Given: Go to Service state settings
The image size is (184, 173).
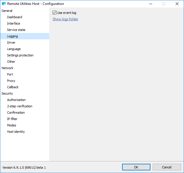Looking at the screenshot, I should (x=16, y=30).
